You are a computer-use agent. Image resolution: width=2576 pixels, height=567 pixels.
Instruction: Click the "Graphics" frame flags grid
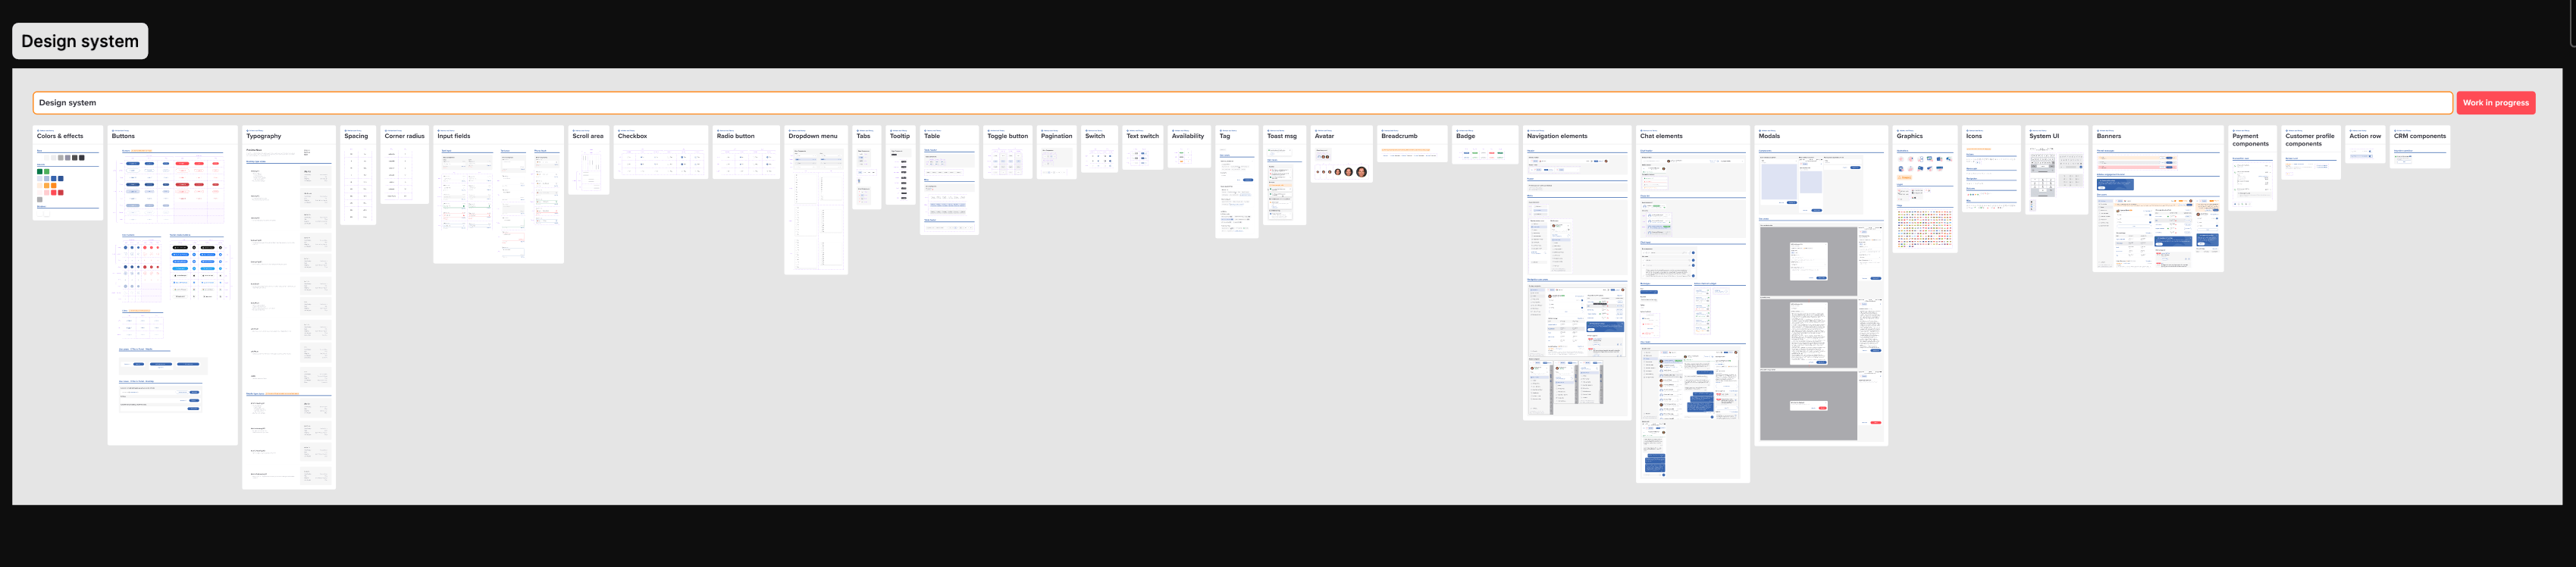1924,228
